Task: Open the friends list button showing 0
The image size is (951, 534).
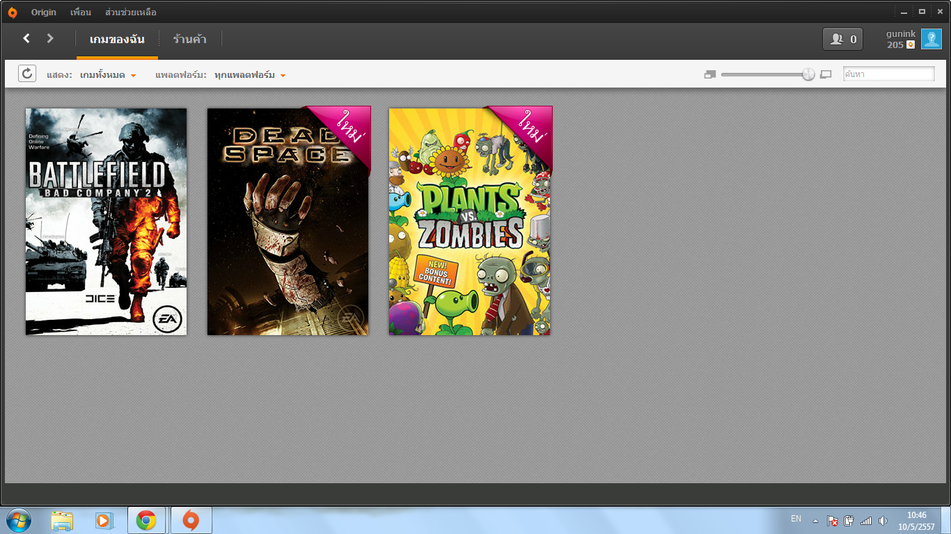Action: [x=843, y=39]
